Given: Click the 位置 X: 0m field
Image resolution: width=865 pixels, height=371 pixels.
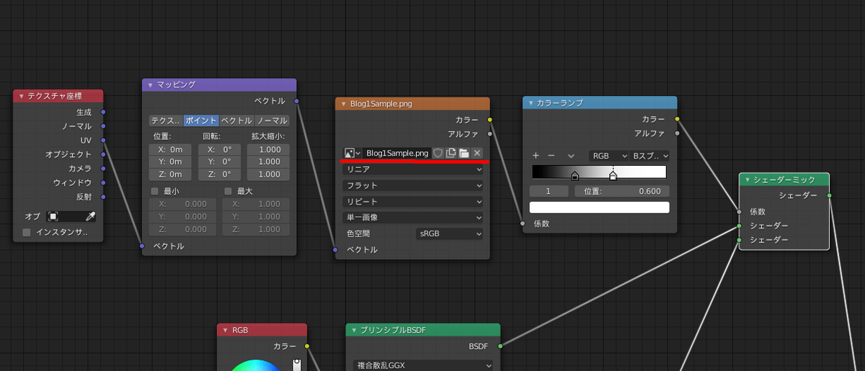Looking at the screenshot, I should (171, 149).
